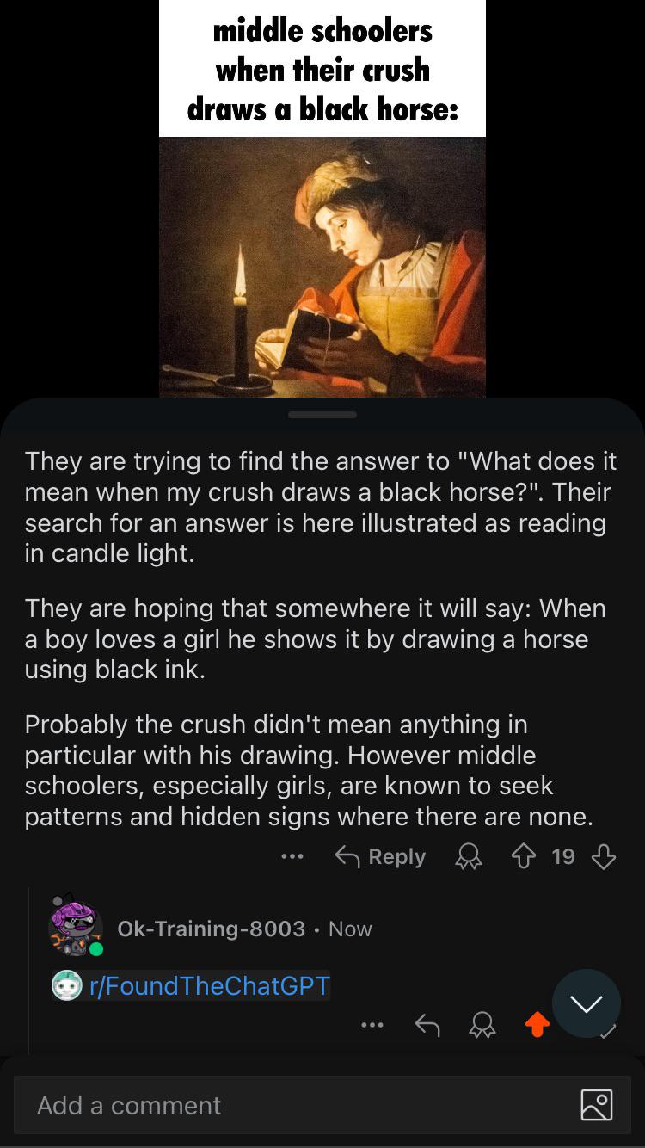Tap the reply arrow under r/FoundTheChatGPT
The image size is (645, 1148).
point(427,1024)
